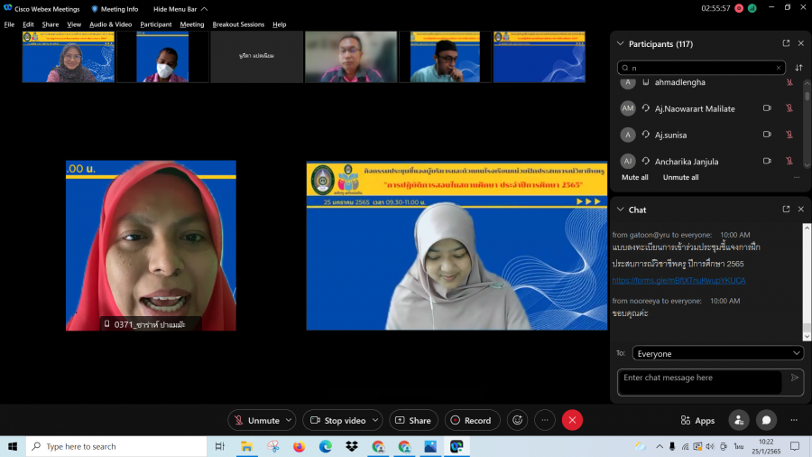Viewport: 812px width, 457px height.
Task: Pop out the Participants panel
Action: (x=786, y=43)
